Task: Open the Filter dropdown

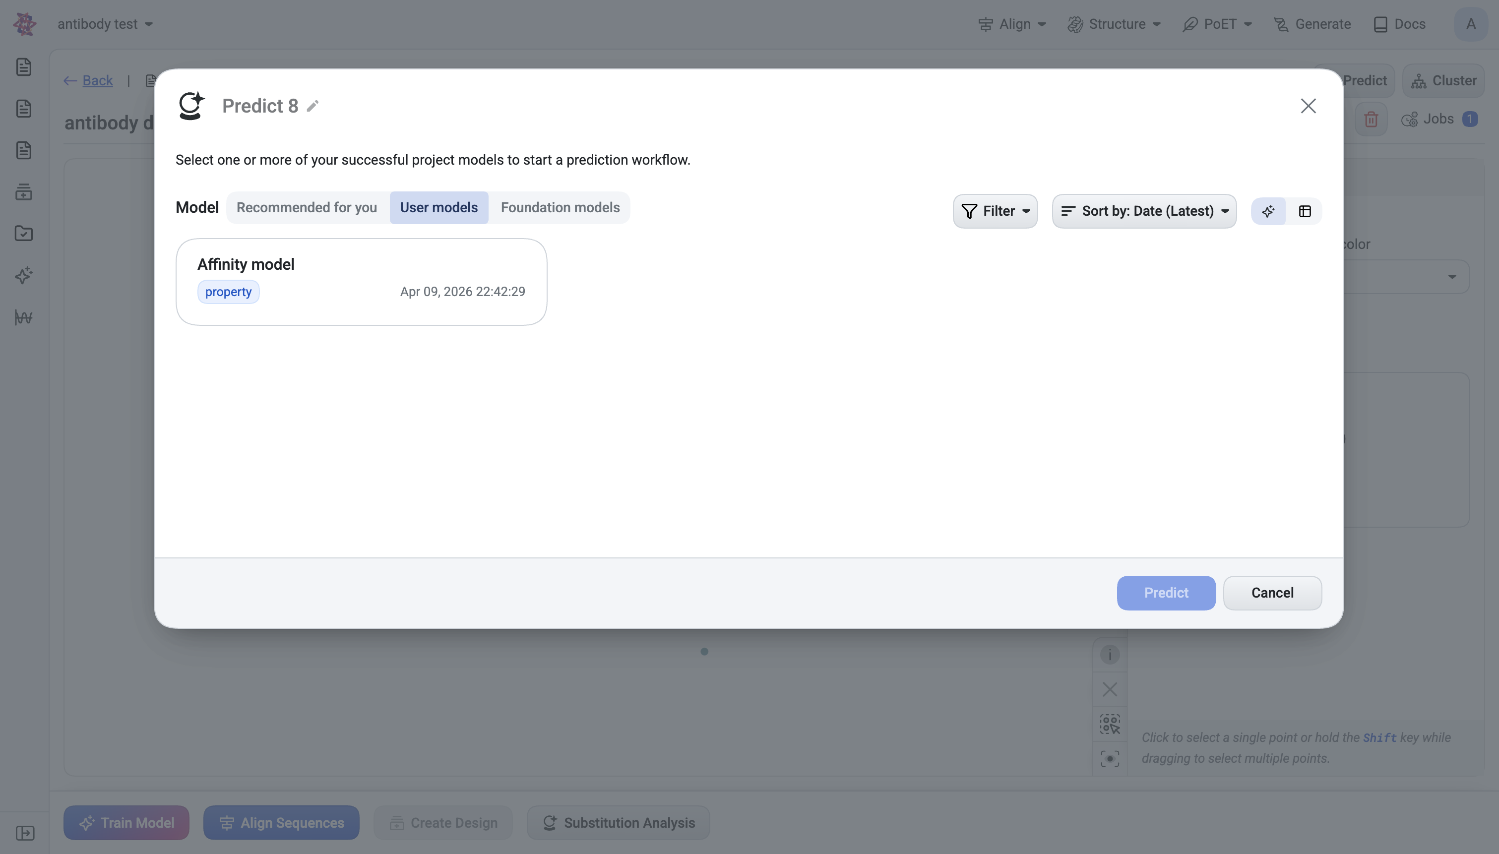Action: point(995,211)
